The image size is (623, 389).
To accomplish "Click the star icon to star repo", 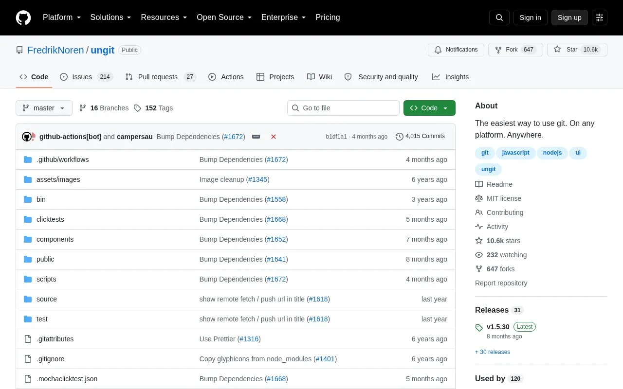I will [557, 50].
